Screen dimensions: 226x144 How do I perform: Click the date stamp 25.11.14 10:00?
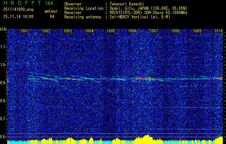18,17
